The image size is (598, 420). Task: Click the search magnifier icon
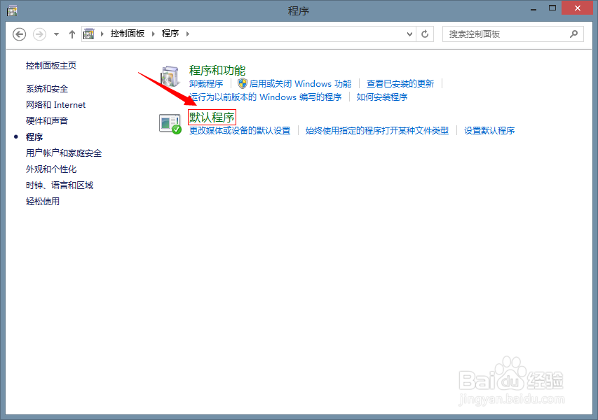point(573,34)
